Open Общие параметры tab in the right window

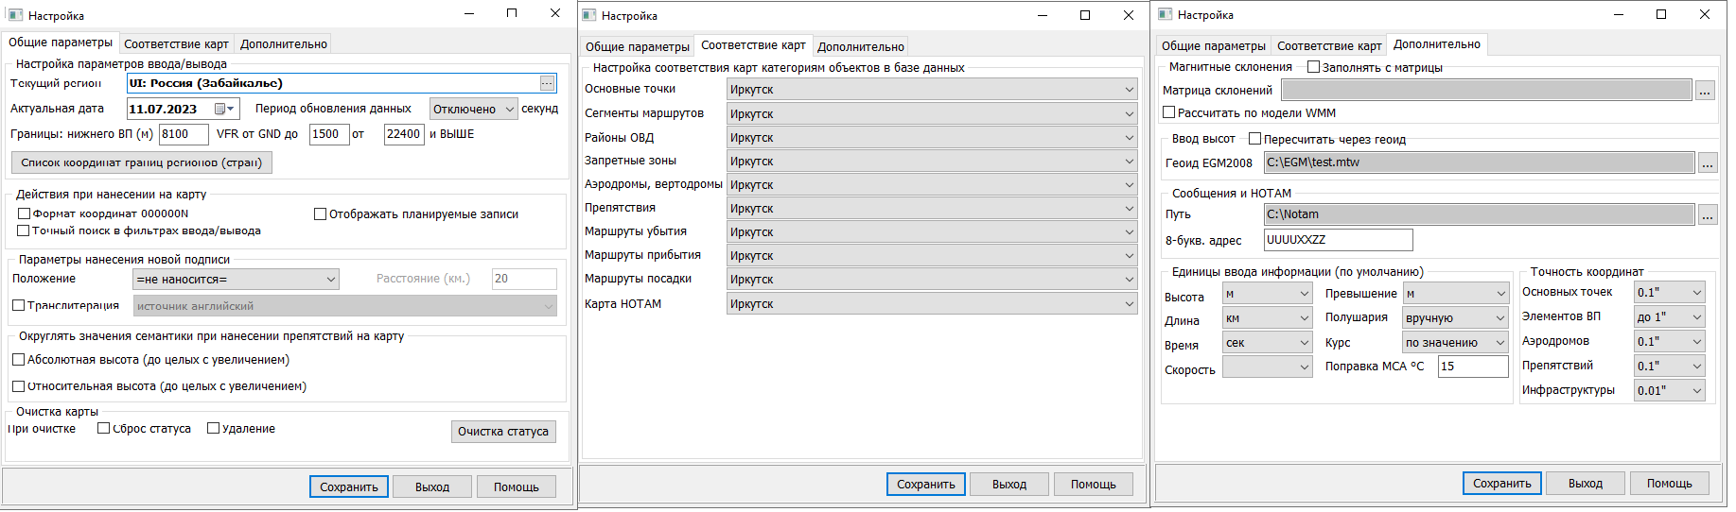point(1213,45)
